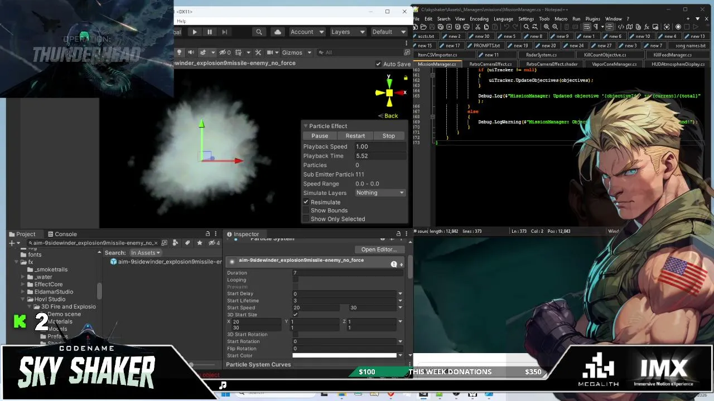
Task: Click Notepad++ Print toolbar icon
Action: (x=467, y=27)
